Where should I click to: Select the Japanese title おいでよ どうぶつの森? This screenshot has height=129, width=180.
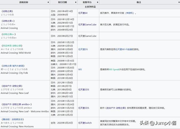12,49
